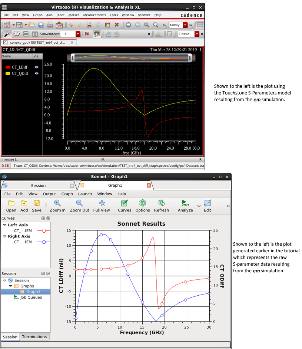The image size is (302, 349).
Task: Switch to Session tab at top of Sonnet
Action: (38, 185)
